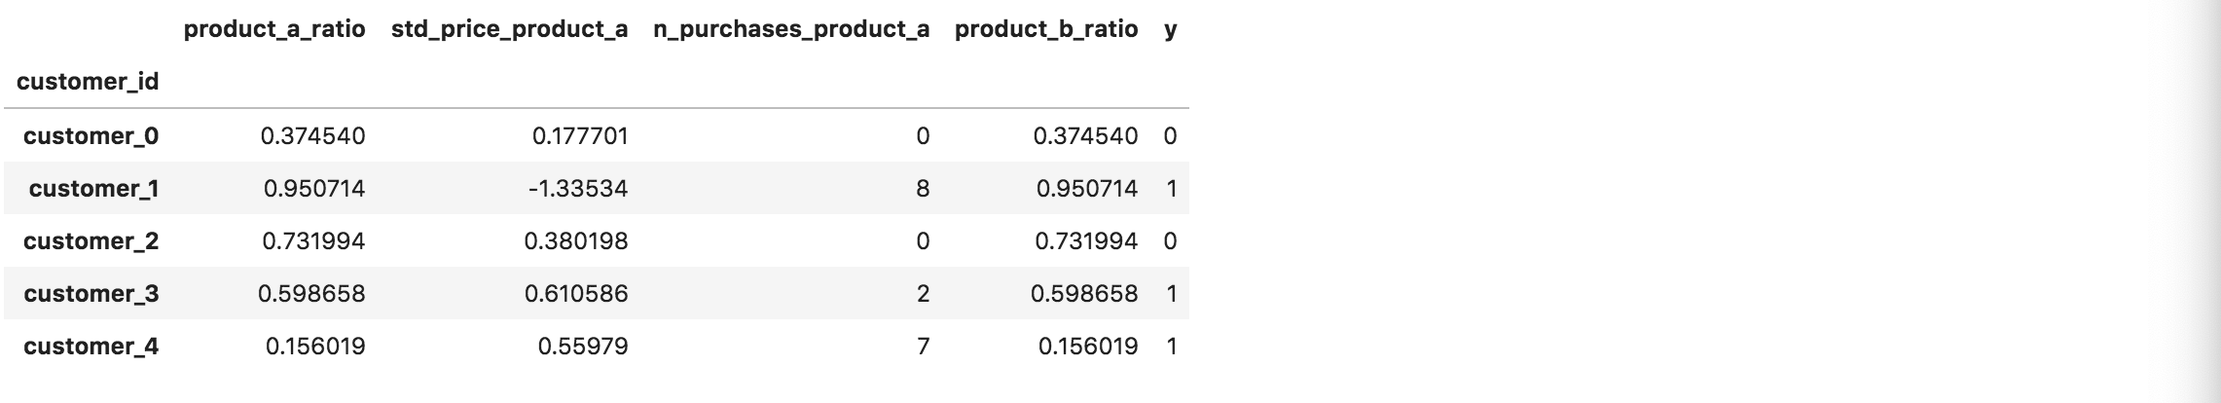Viewport: 2221px width, 403px height.
Task: Click n_purchases value 7 for customer_4
Action: [x=923, y=347]
